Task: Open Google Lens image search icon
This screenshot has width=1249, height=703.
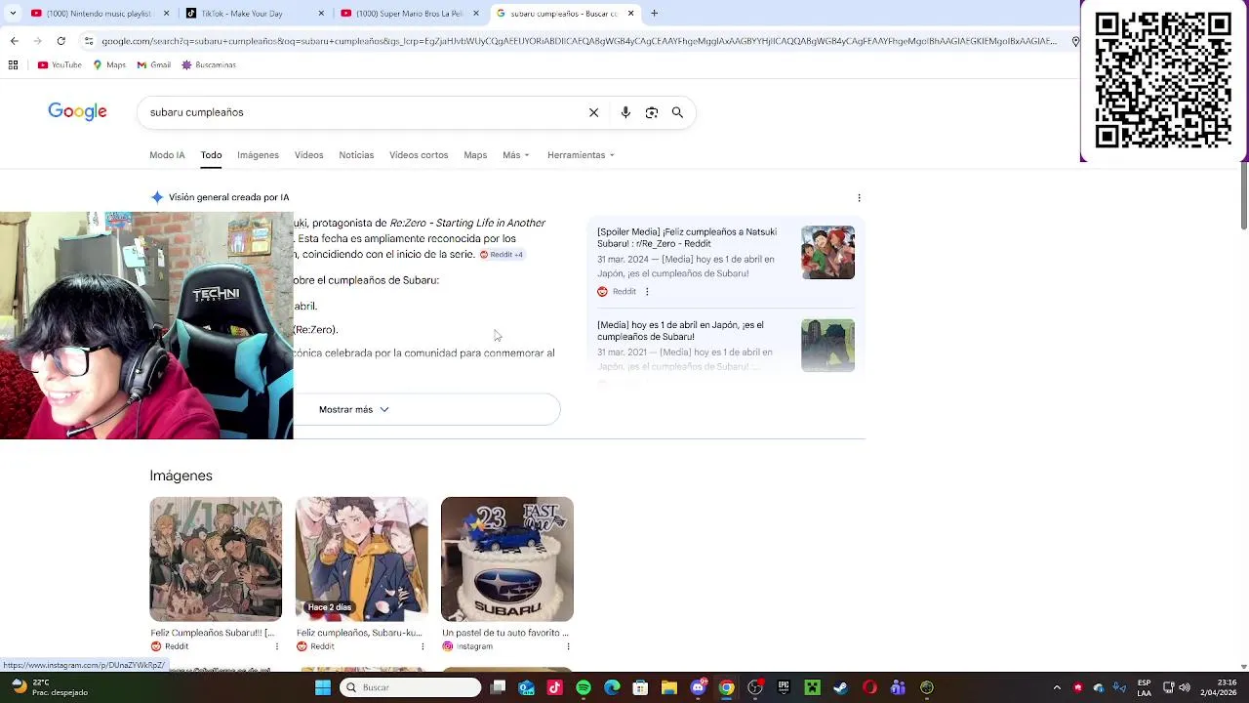Action: [652, 112]
